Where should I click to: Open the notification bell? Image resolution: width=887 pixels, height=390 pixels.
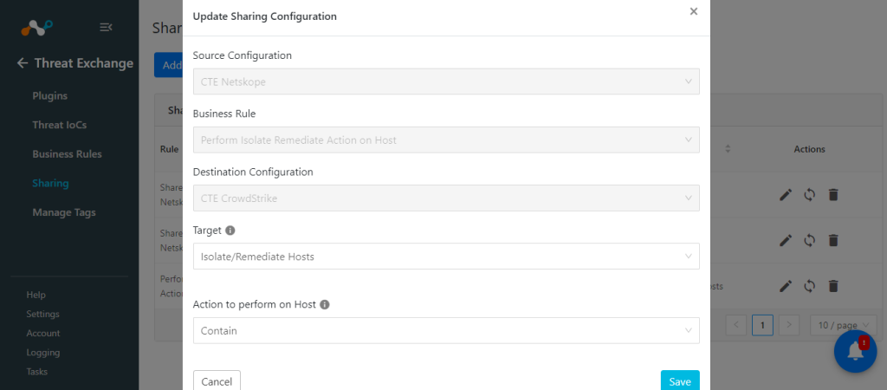[x=855, y=351]
